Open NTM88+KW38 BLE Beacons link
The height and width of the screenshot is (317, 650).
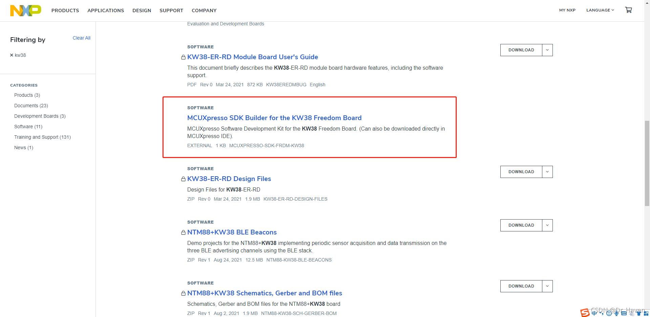coord(232,232)
